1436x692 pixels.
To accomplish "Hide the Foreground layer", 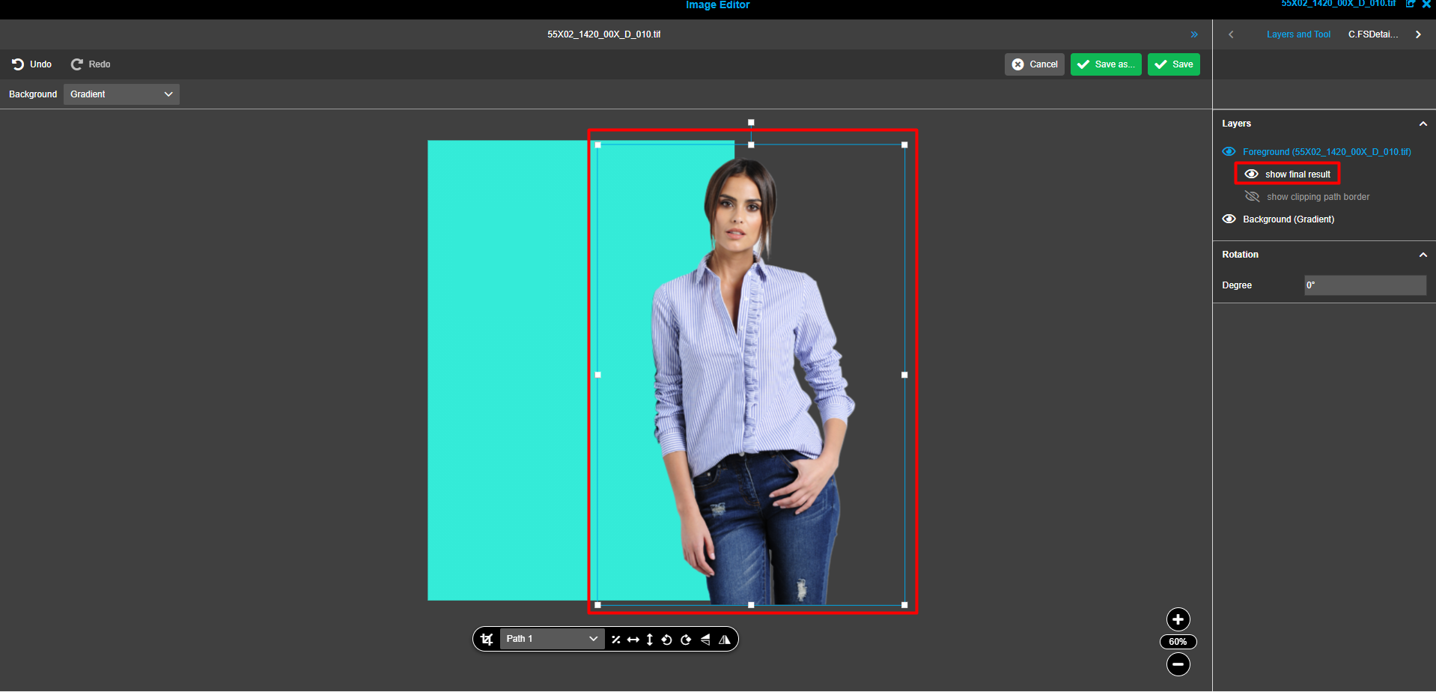I will tap(1229, 151).
